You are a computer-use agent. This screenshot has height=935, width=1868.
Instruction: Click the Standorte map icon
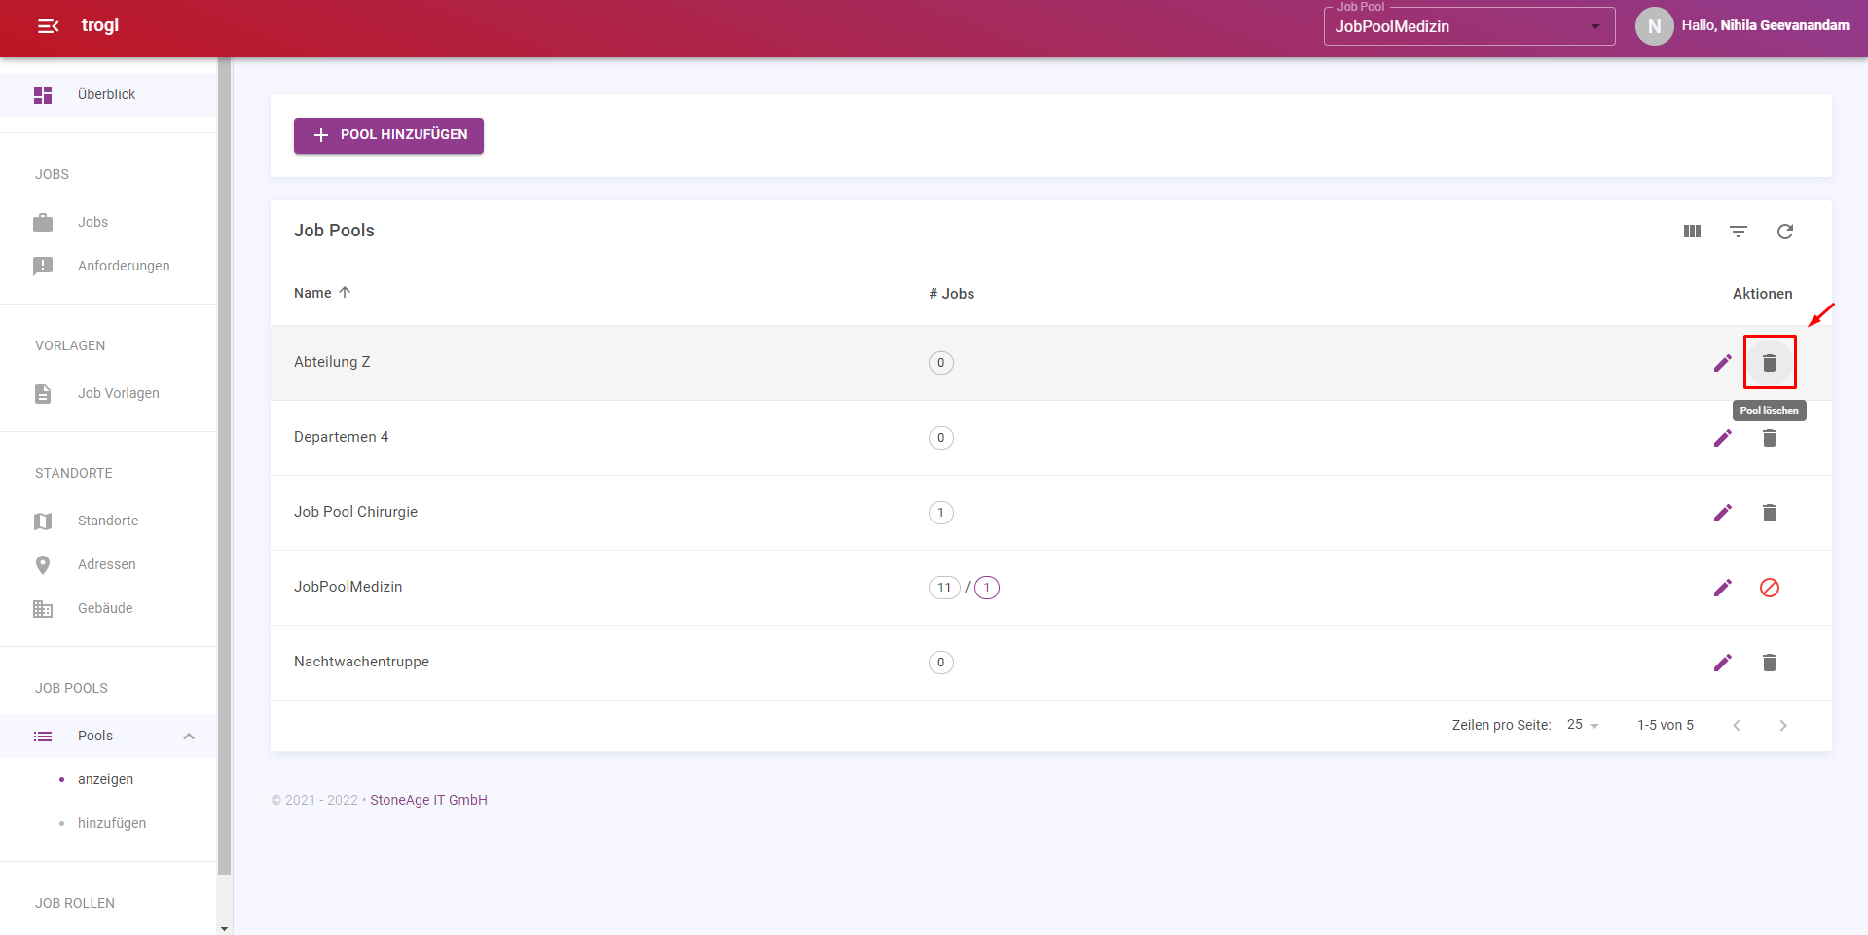[43, 521]
